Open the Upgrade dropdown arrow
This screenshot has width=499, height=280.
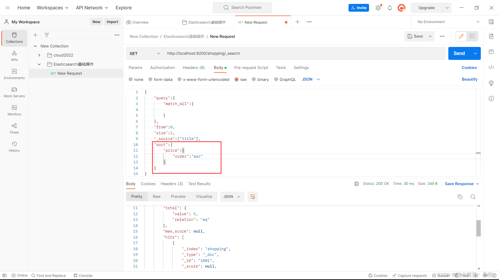tap(447, 8)
